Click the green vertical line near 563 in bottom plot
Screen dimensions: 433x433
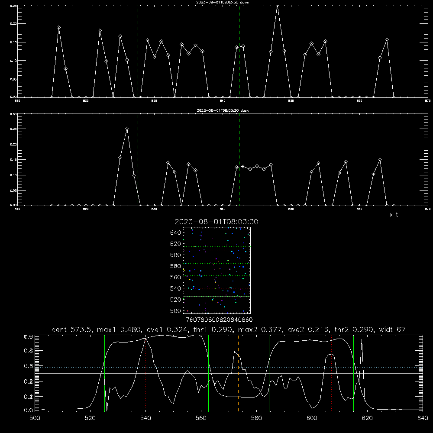[208, 373]
